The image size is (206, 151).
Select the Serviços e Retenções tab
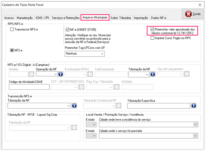coord(66,18)
